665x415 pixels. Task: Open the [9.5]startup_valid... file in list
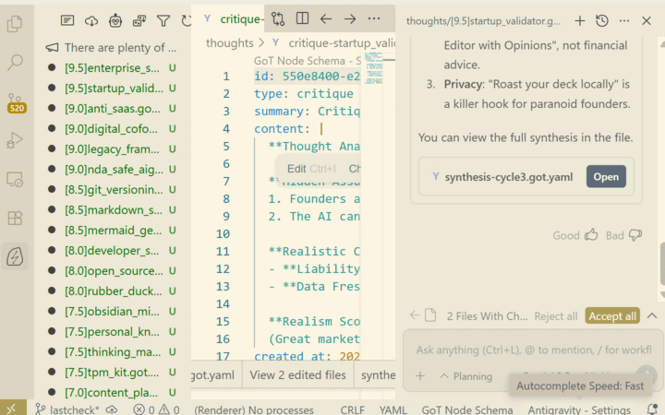click(112, 89)
